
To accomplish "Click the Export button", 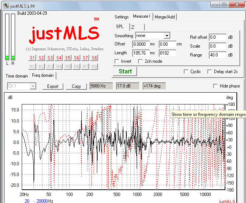I will tap(53, 86).
